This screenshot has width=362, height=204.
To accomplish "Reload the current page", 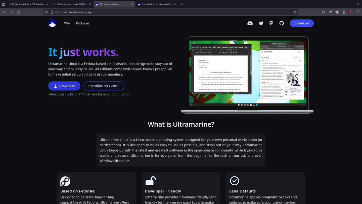I will [x=18, y=12].
